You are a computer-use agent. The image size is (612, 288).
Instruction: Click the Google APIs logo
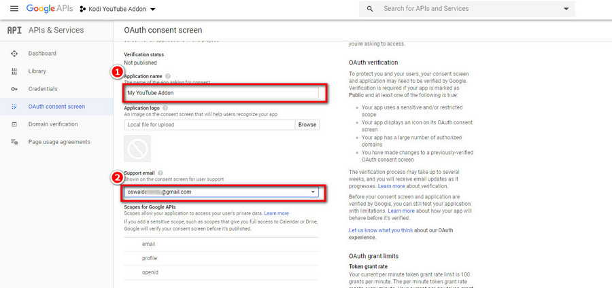(50, 9)
